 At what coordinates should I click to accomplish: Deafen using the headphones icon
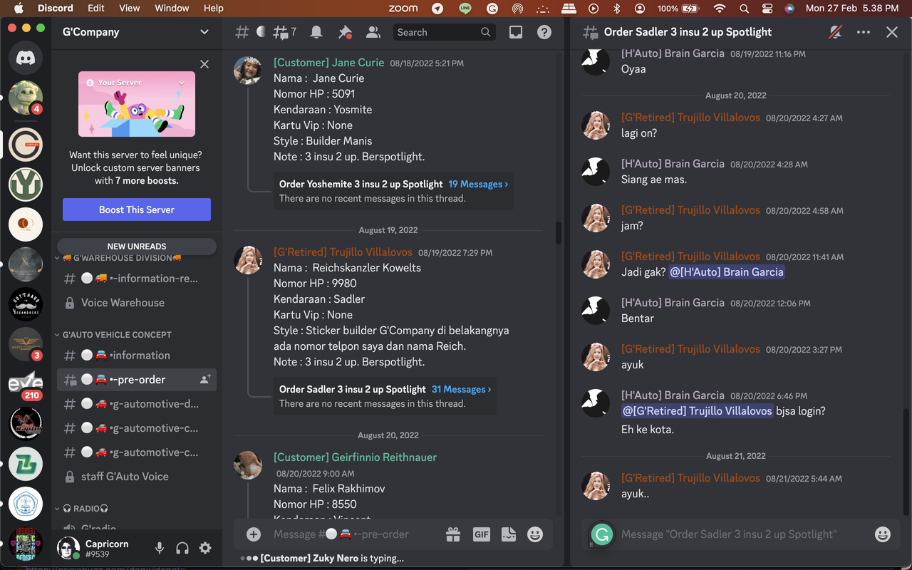[x=182, y=548]
